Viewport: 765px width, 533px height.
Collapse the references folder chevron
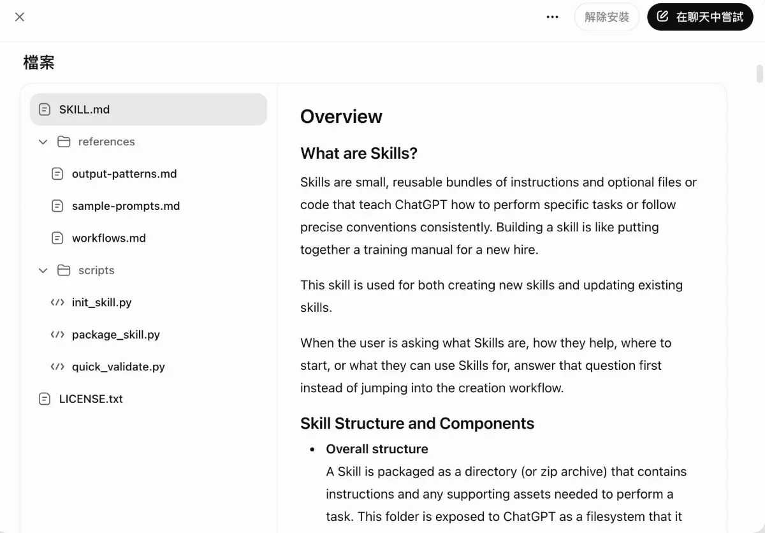[x=43, y=142]
